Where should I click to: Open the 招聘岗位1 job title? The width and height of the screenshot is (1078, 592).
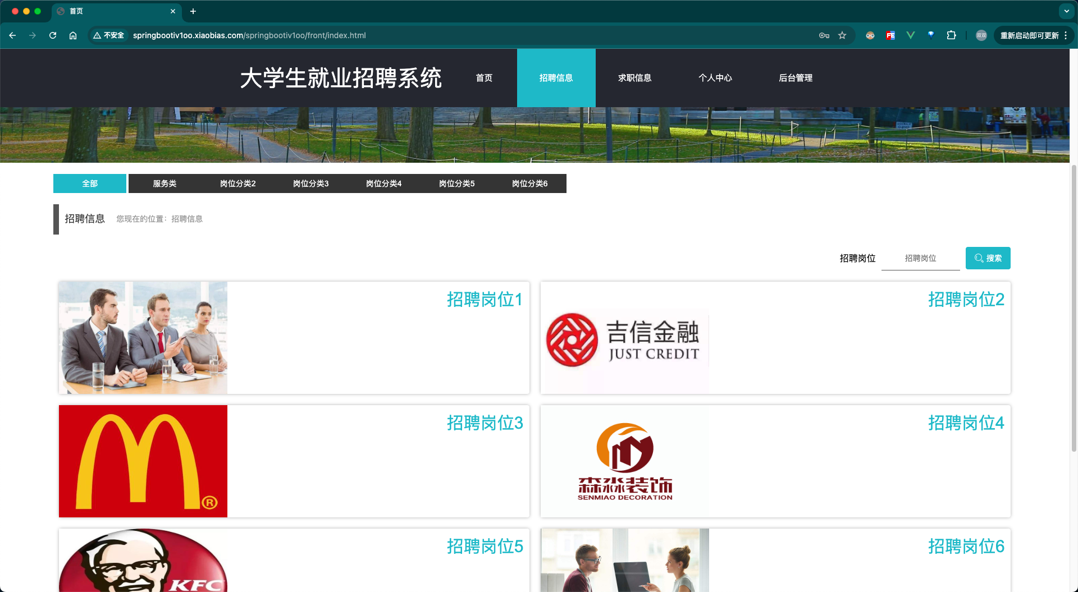pos(485,300)
